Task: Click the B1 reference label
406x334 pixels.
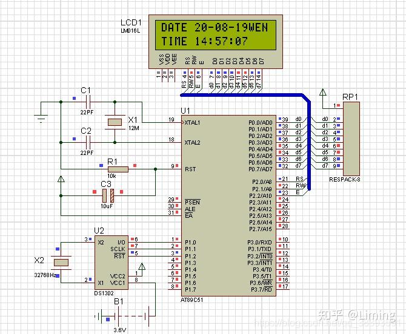Action: click(119, 301)
